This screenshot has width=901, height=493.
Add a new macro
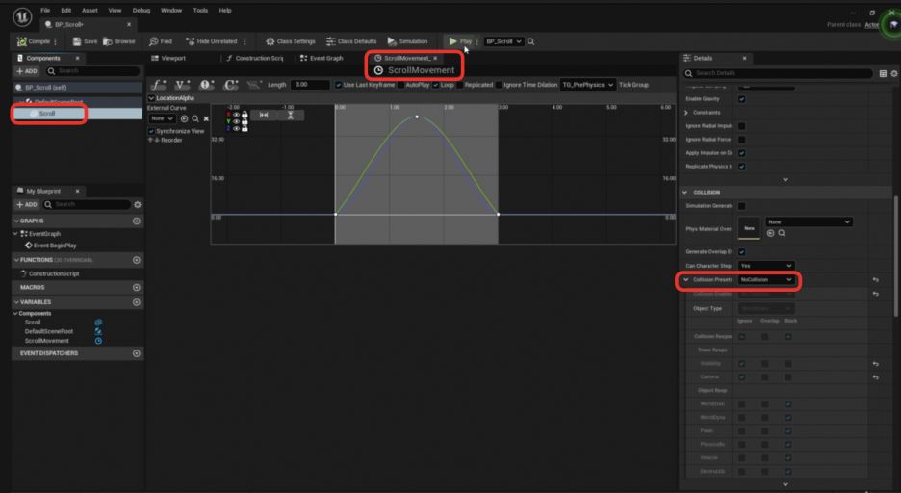pos(136,287)
